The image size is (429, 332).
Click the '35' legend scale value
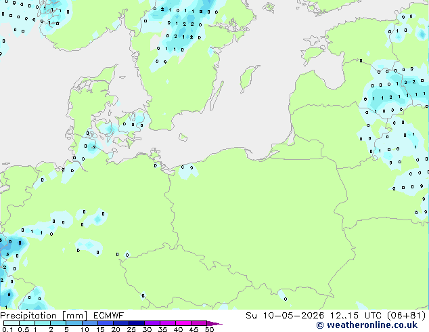(162, 329)
